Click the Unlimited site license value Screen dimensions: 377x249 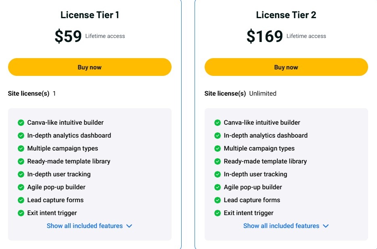(x=262, y=94)
